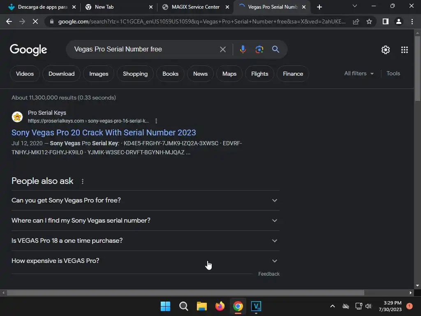421x316 pixels.
Task: Click in the Google search field
Action: (145, 49)
